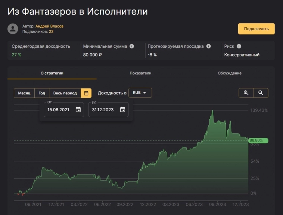Image resolution: width=283 pixels, height=215 pixels.
Task: Select the Год period option
Action: 42,93
